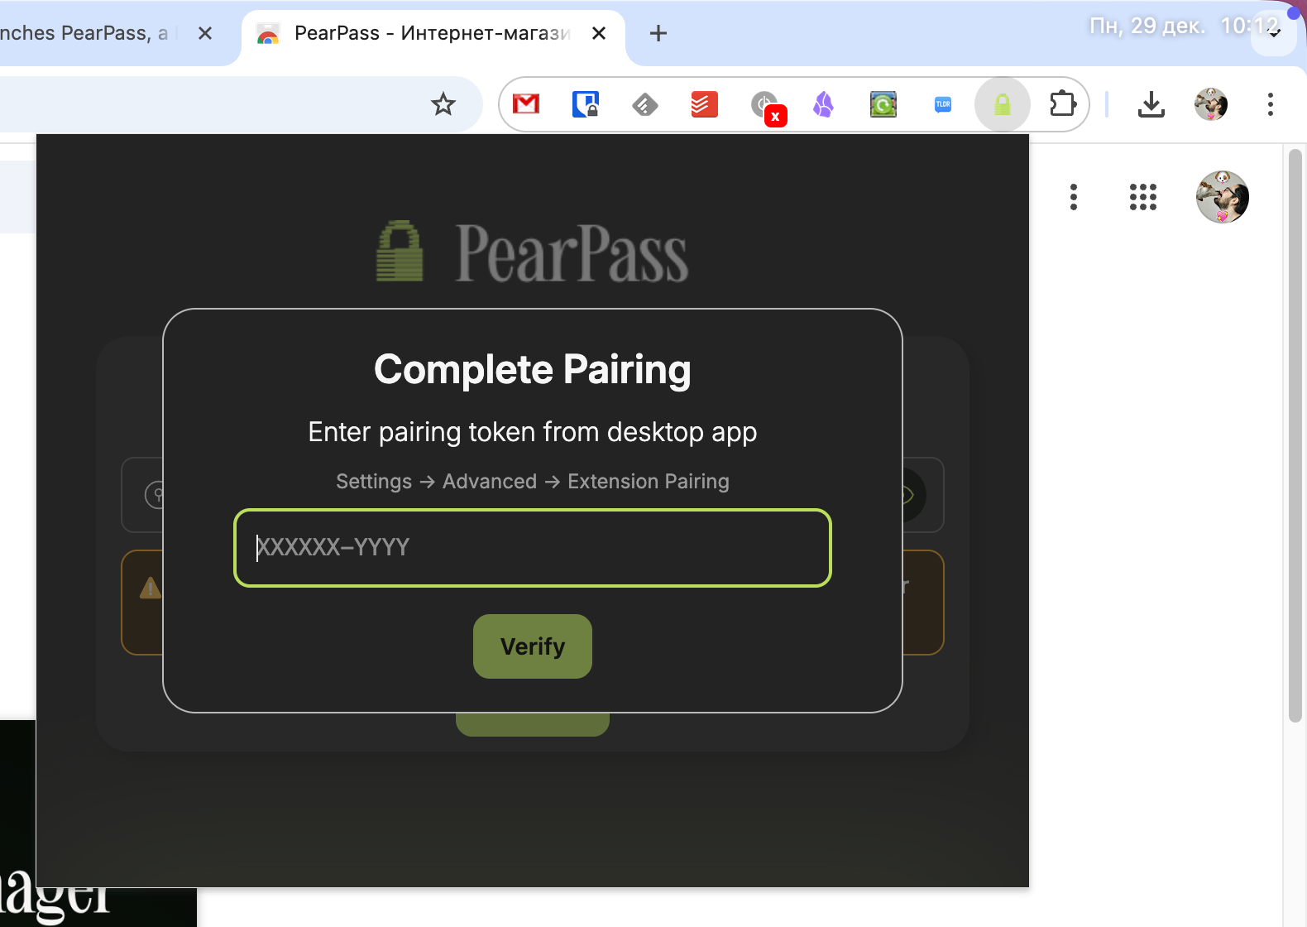Open the Todoist extension
The width and height of the screenshot is (1307, 927).
705,104
